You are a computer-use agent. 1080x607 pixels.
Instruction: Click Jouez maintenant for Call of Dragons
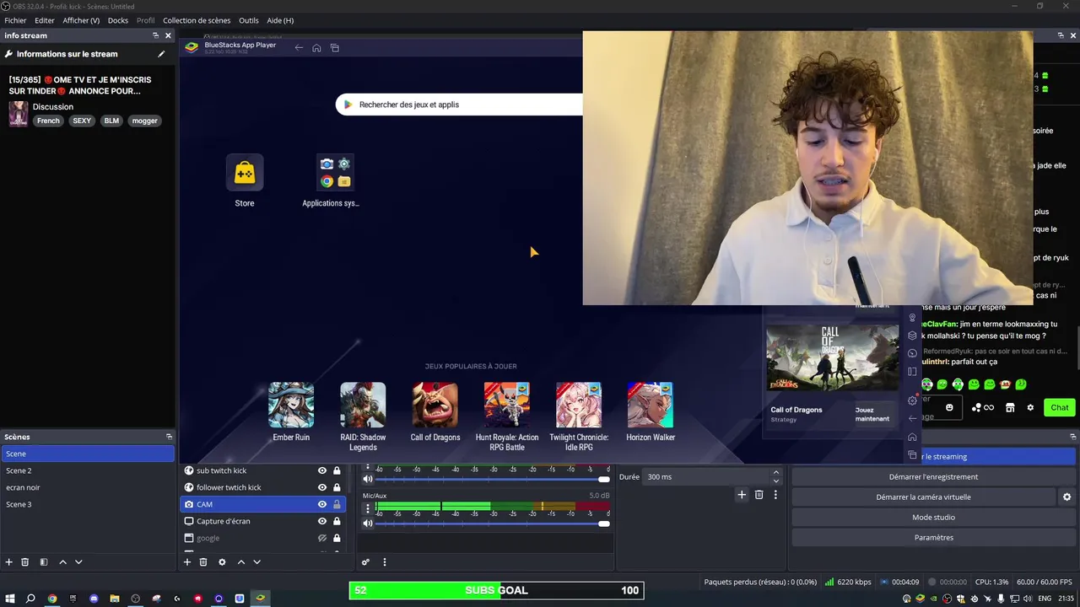click(872, 414)
